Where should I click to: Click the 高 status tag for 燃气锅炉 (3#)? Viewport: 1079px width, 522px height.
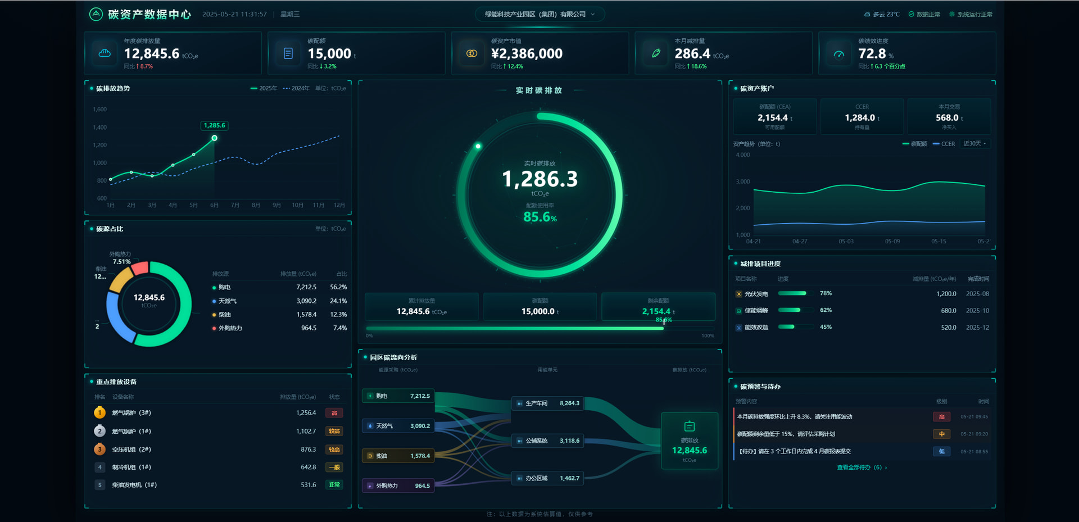334,413
